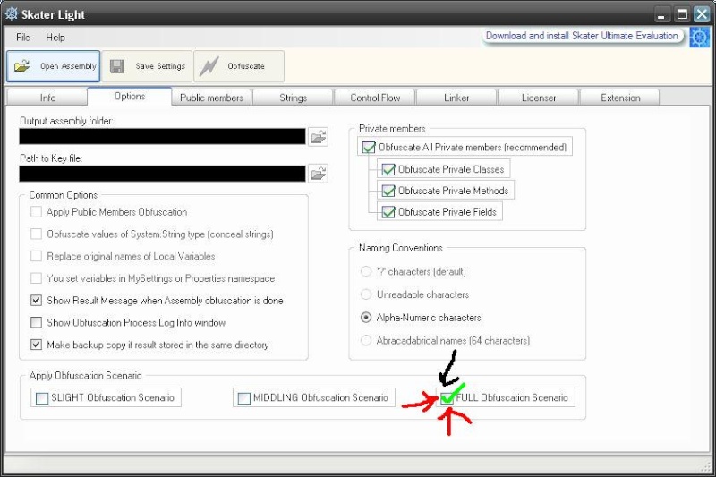The width and height of the screenshot is (716, 477).
Task: Check the MySettings or Properties namespace option
Action: [x=36, y=278]
